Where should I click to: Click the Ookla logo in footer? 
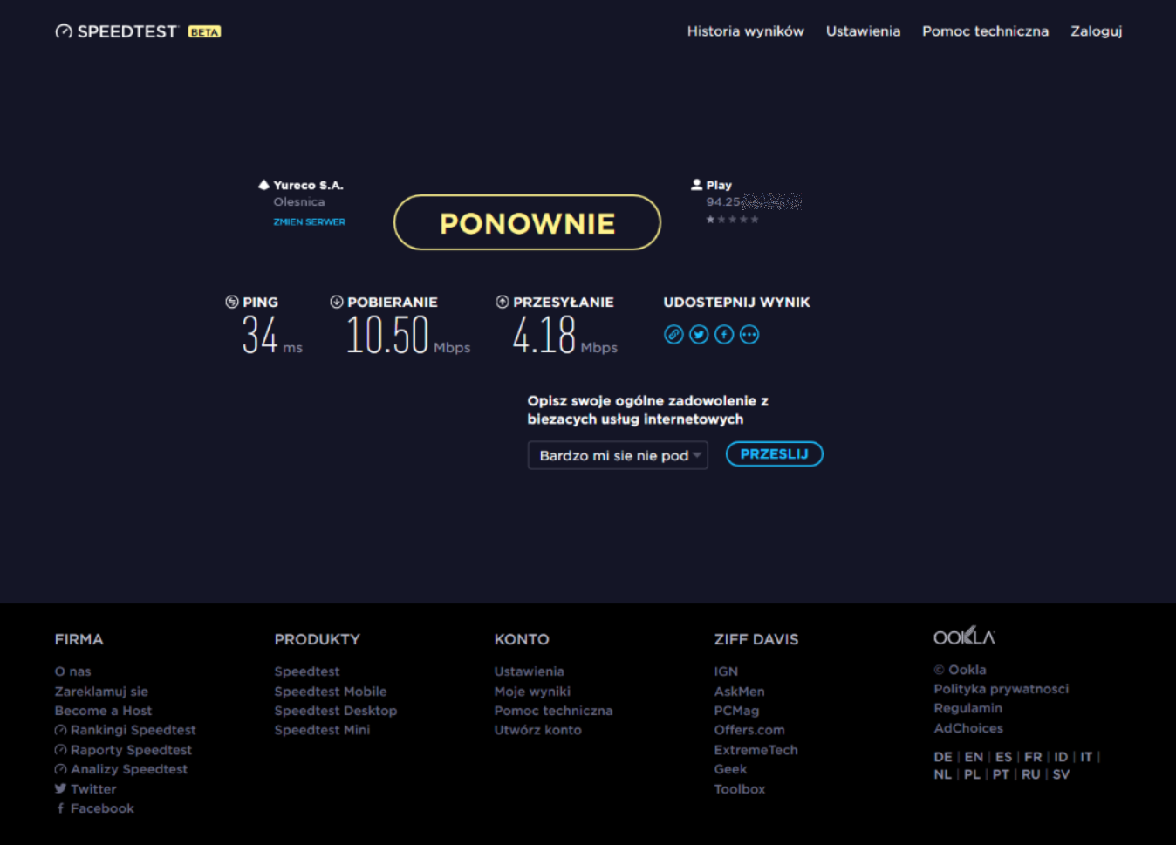tap(964, 637)
